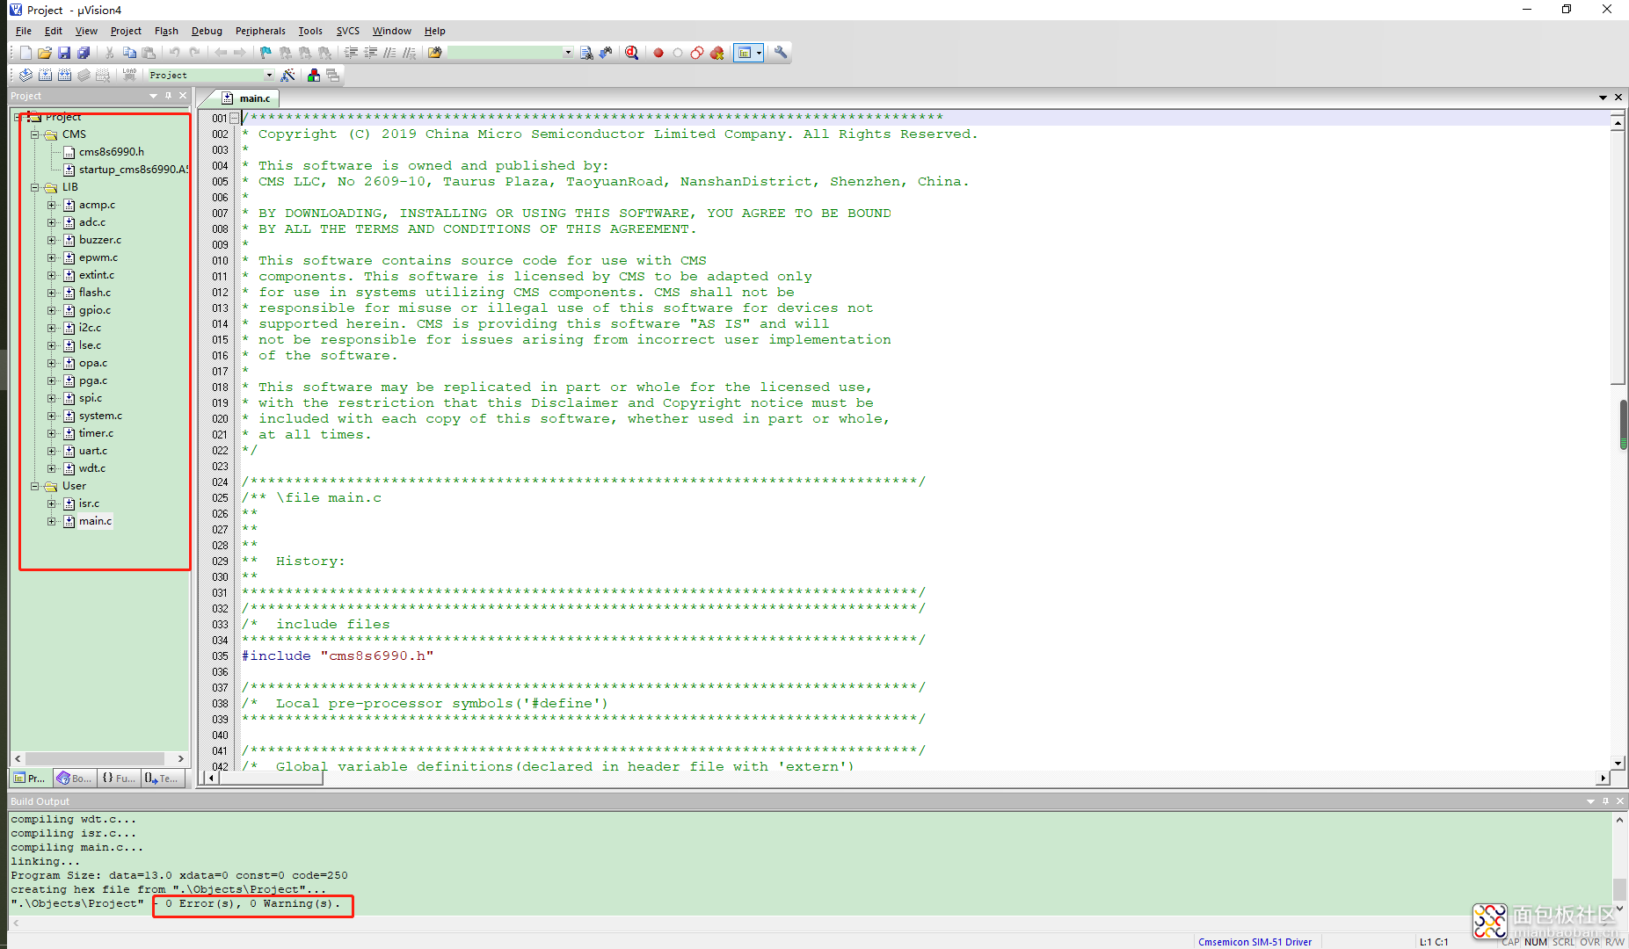The height and width of the screenshot is (949, 1629).
Task: Click Manage Multi-Project Workspace icon
Action: click(x=332, y=76)
